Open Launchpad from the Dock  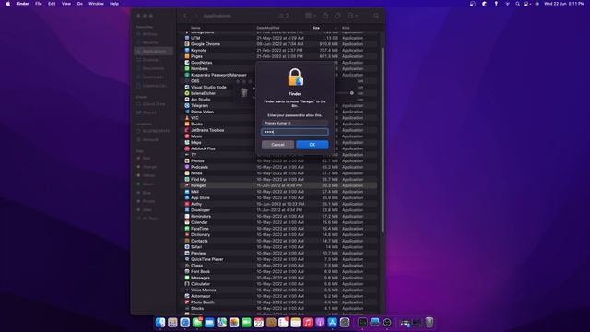point(172,323)
